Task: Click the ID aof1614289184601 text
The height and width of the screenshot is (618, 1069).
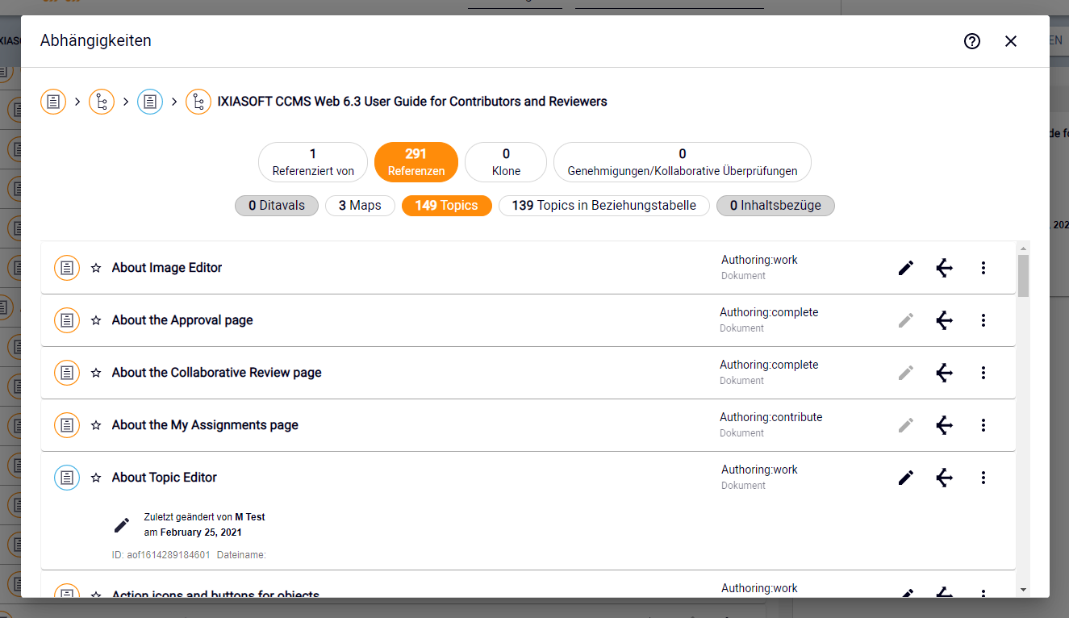Action: tap(161, 555)
